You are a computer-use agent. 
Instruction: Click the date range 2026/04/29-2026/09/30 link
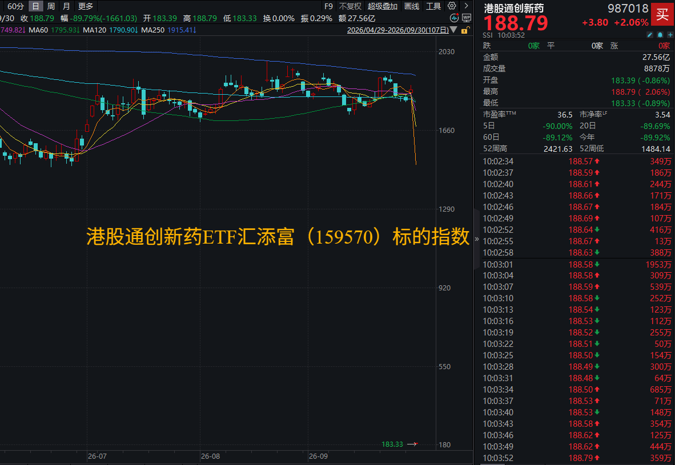point(398,30)
